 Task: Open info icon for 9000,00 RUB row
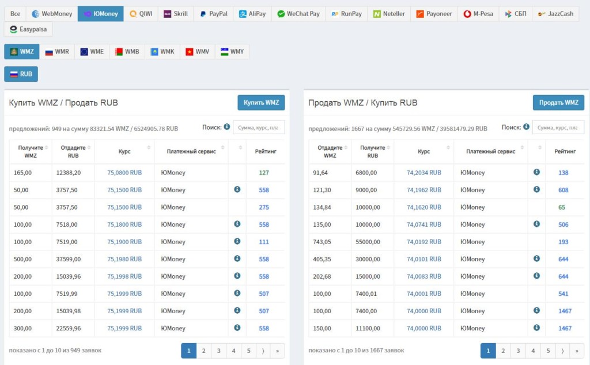pyautogui.click(x=536, y=189)
